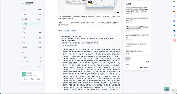Screen dimensions: 177x94
Task: Click the 纯文本查看 plain-text view button
Action: (x=66, y=31)
